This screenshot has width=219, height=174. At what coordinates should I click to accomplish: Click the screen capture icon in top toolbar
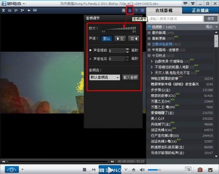pyautogui.click(x=35, y=10)
